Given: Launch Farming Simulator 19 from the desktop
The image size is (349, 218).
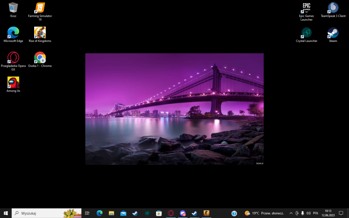Looking at the screenshot, I should pos(40,12).
